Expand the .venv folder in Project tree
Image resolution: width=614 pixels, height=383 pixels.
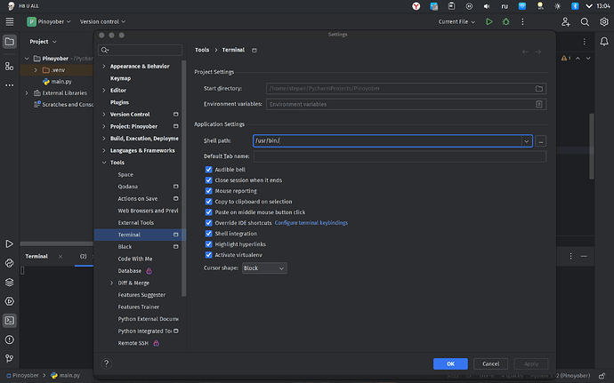pos(36,70)
